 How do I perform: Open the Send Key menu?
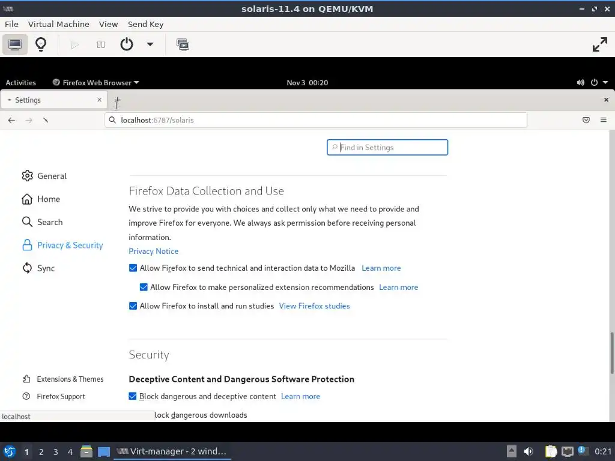(145, 24)
